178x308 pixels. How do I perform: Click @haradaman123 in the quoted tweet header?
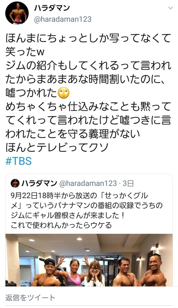(88, 183)
